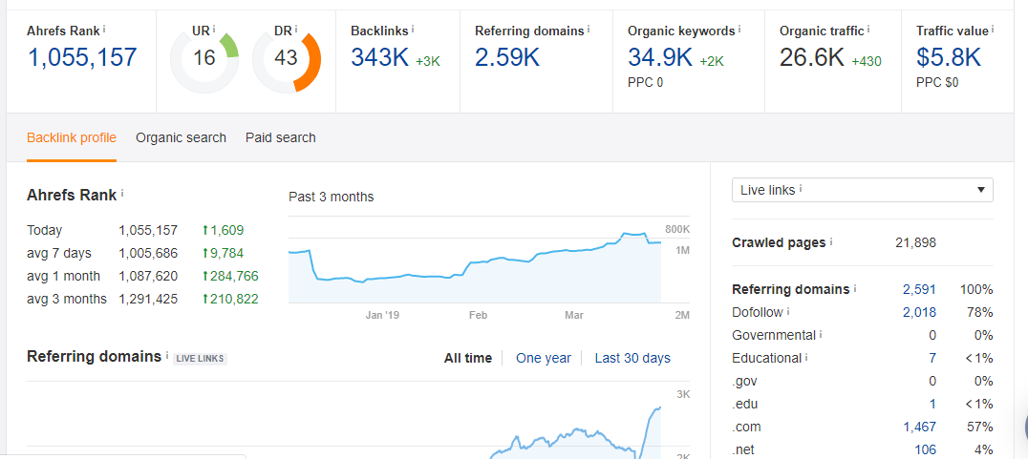Switch to Paid search tab
Image resolution: width=1028 pixels, height=459 pixels.
[x=281, y=137]
